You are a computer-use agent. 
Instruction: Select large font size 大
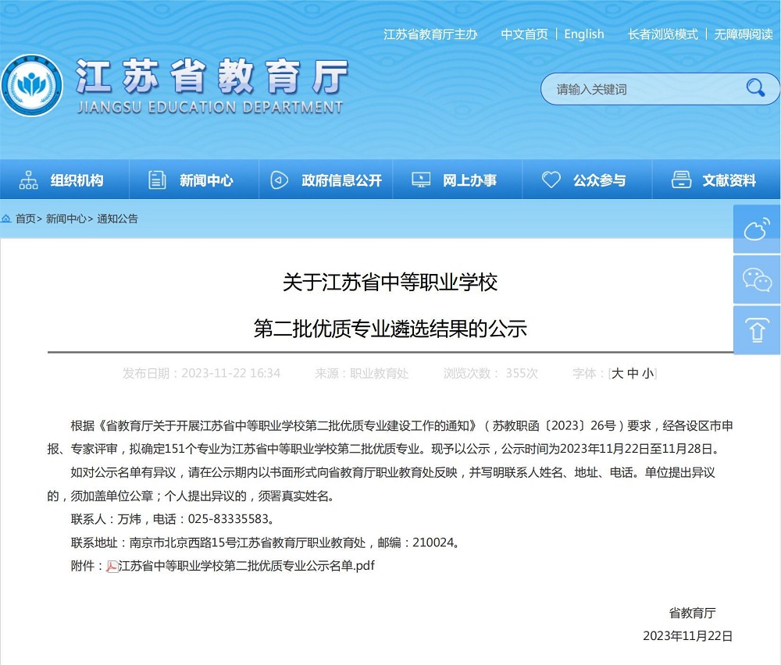[x=618, y=374]
